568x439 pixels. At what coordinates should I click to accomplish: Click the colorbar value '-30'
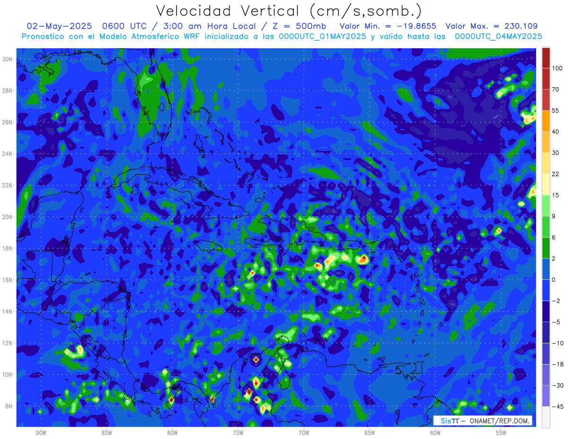[557, 385]
